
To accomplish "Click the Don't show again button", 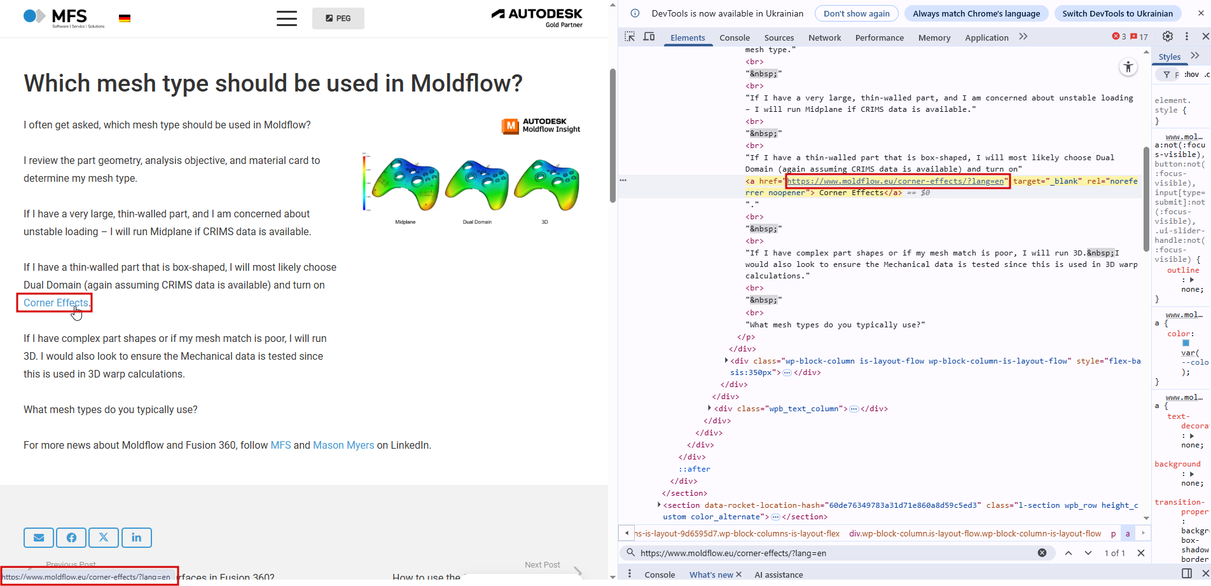I will coord(856,13).
